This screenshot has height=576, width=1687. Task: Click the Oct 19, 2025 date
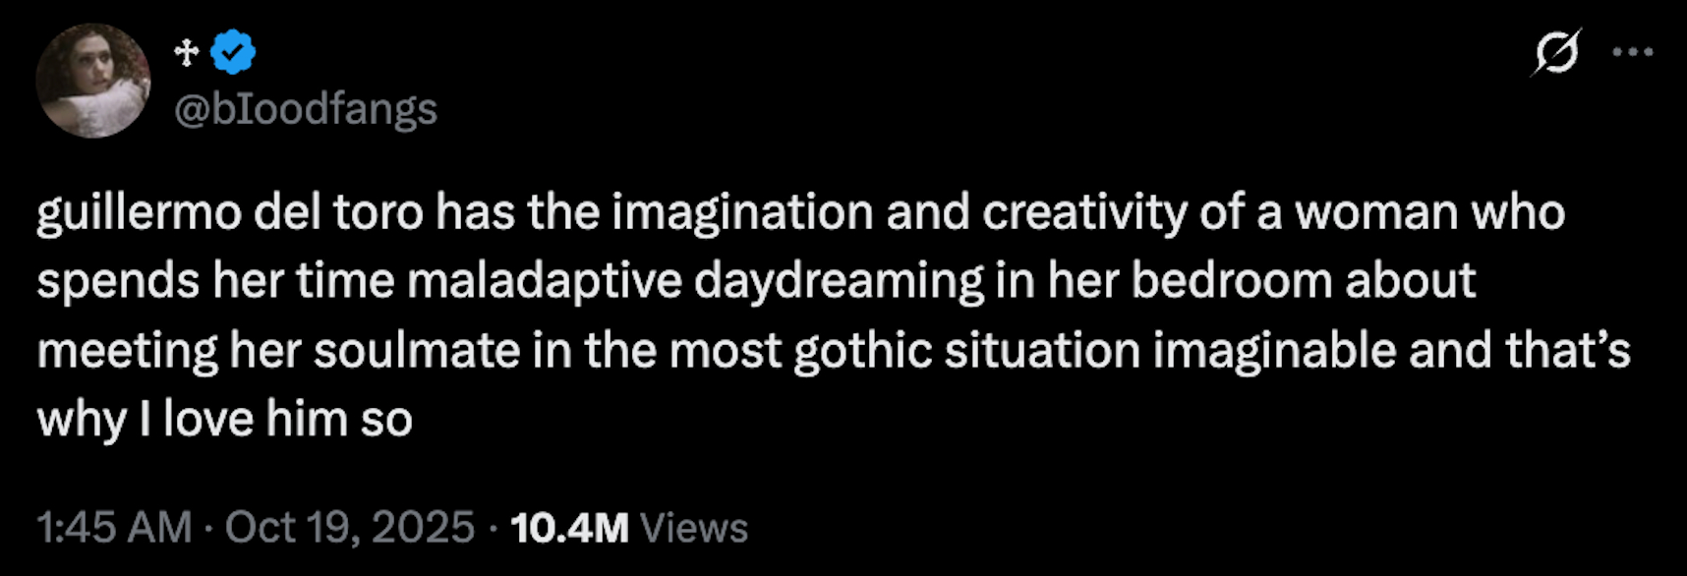pos(349,528)
